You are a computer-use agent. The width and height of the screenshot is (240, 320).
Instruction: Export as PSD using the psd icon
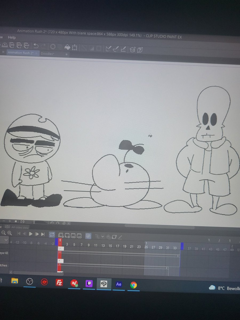[x=27, y=46]
